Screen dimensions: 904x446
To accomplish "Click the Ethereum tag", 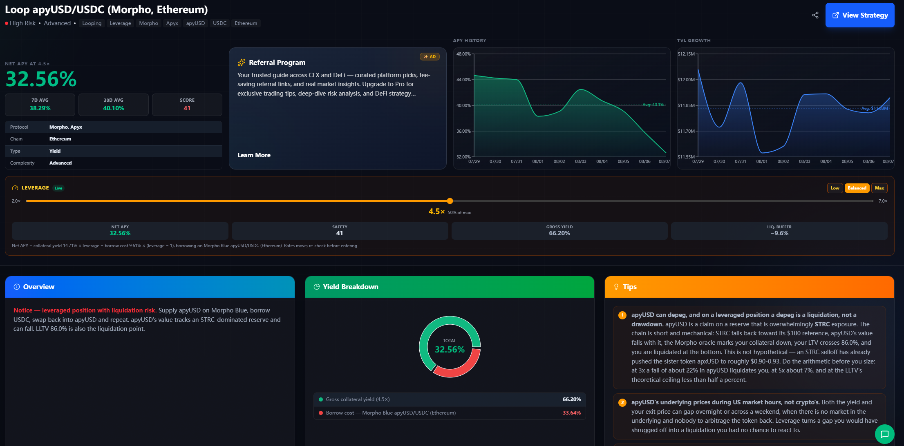I will coord(246,23).
